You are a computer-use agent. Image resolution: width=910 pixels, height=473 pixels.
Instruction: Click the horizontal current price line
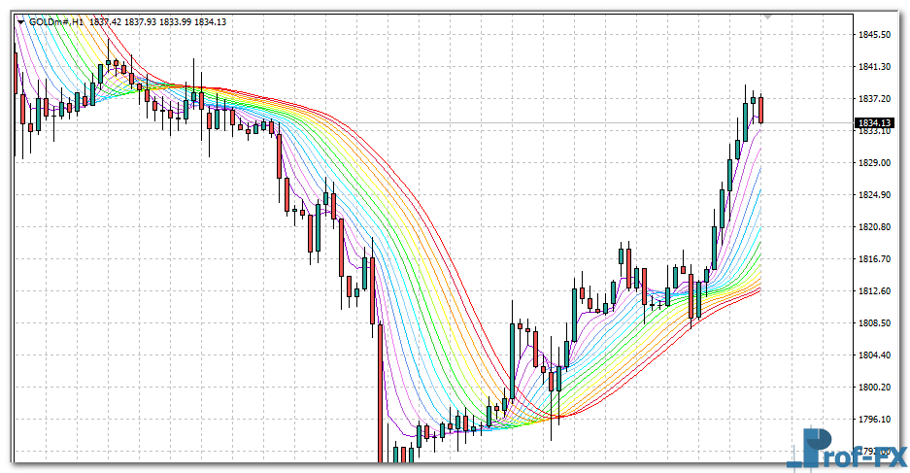click(486, 123)
